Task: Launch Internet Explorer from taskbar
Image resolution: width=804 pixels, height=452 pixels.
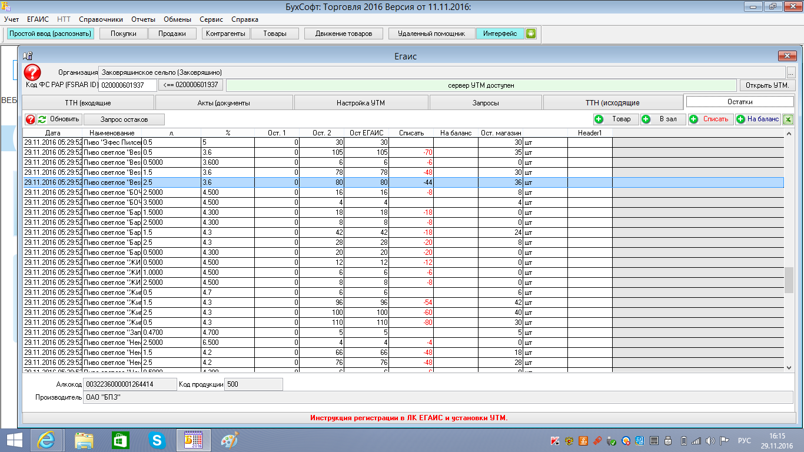Action: (x=46, y=440)
